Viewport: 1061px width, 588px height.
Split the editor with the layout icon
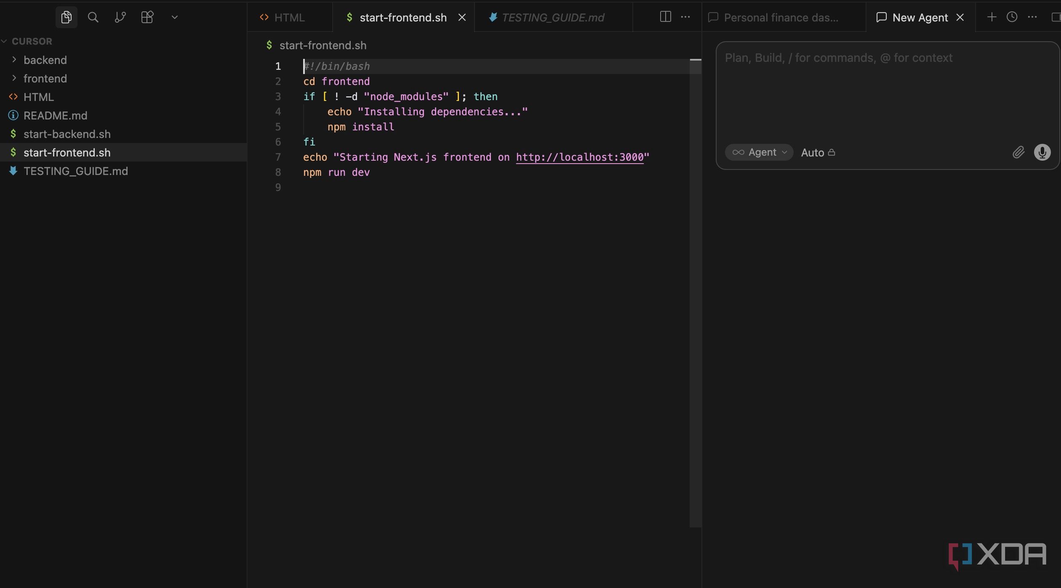pyautogui.click(x=665, y=17)
